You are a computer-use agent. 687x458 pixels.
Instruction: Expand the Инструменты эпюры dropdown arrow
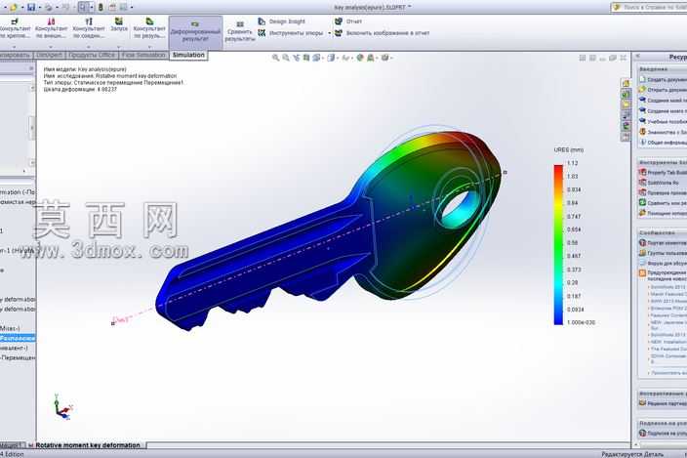tap(329, 33)
